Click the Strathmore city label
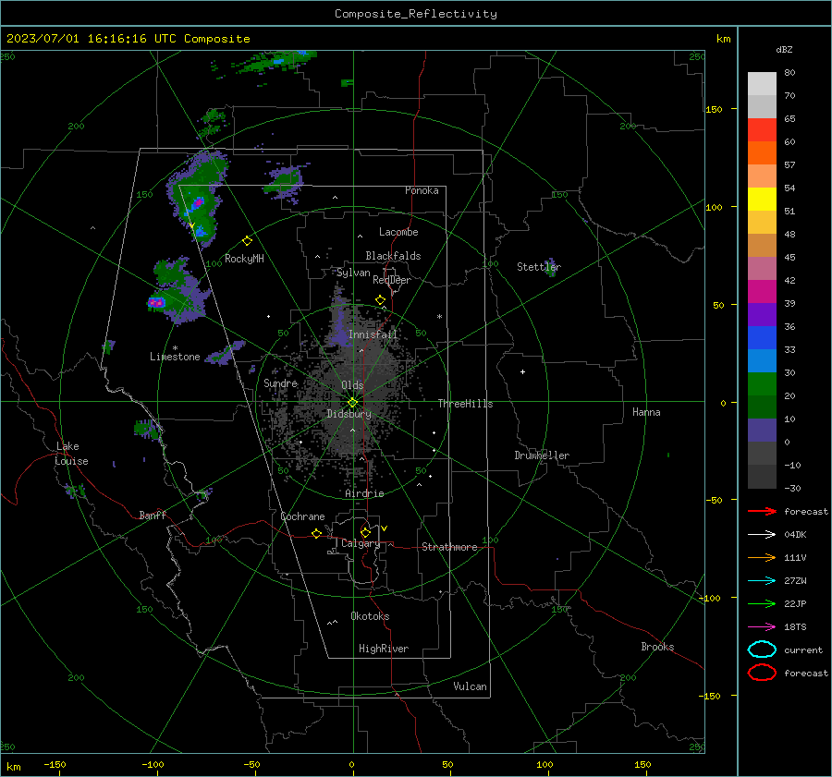The height and width of the screenshot is (777, 832). pyautogui.click(x=449, y=547)
